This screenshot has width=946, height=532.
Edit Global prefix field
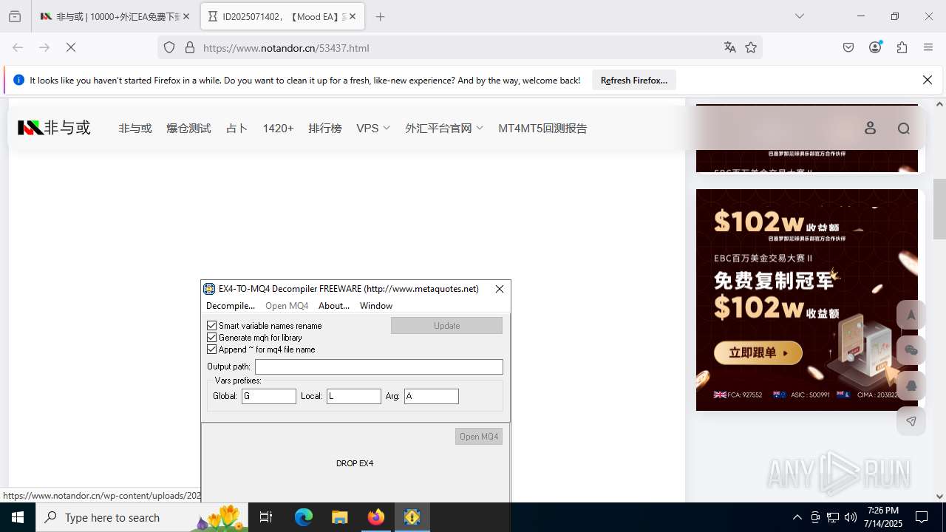[269, 396]
